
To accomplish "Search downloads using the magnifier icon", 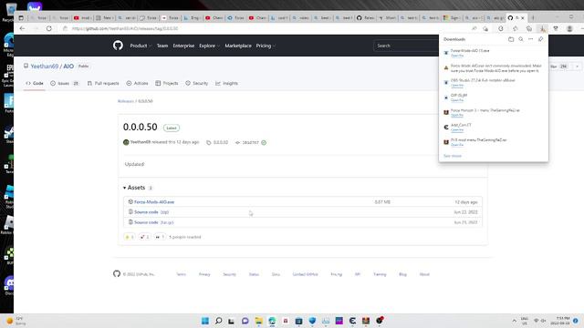I will click(521, 39).
